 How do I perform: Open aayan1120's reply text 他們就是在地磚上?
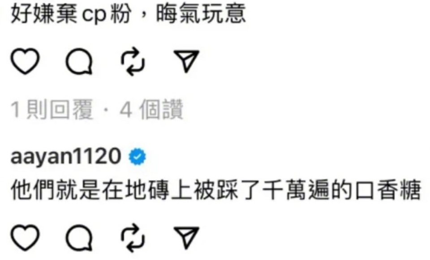216,190
